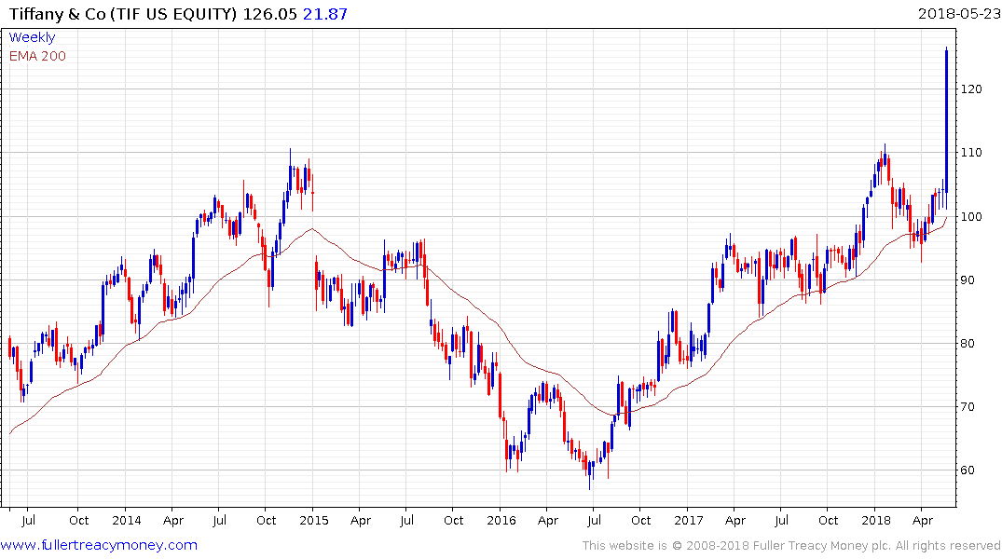
Task: Click the tall blue breakout candle in May 2018
Action: tap(946, 120)
